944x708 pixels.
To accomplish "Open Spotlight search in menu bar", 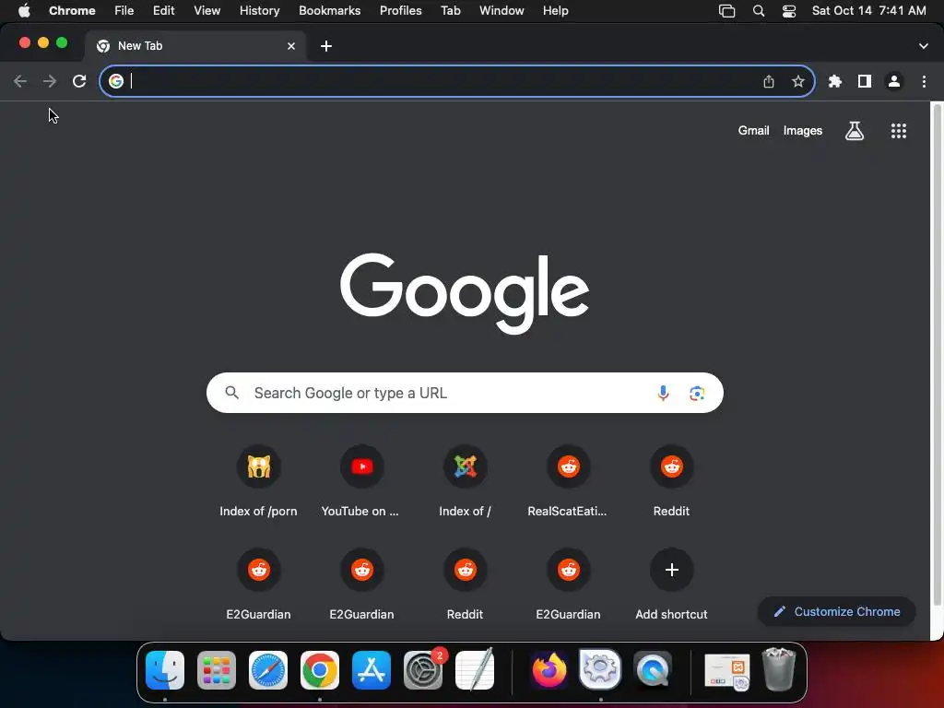I will pyautogui.click(x=759, y=11).
